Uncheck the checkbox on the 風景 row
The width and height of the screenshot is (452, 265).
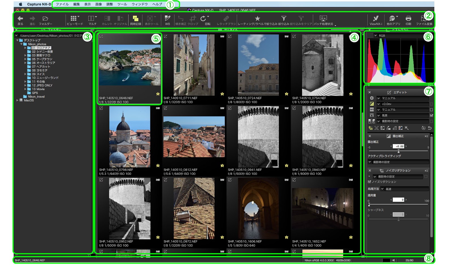tap(431, 115)
